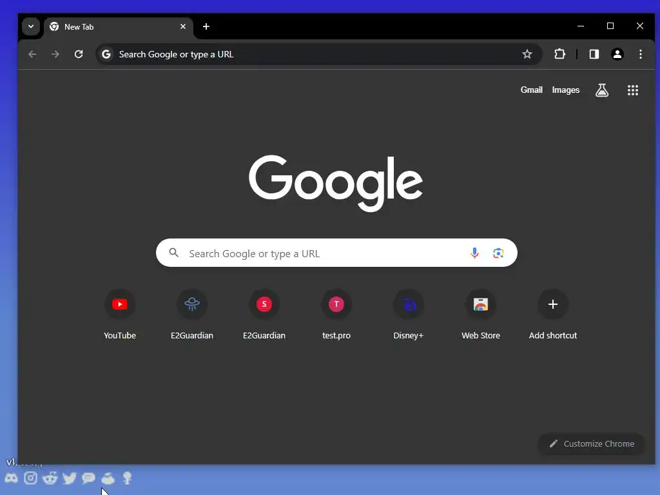The image size is (660, 495).
Task: Go forward with the forward arrow
Action: click(55, 54)
